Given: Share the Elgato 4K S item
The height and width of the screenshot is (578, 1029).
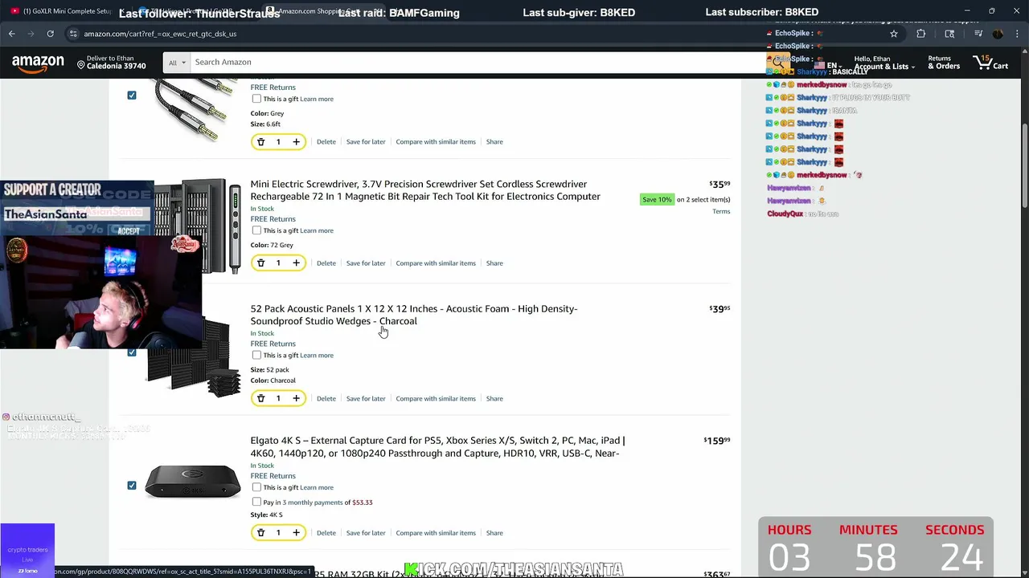Looking at the screenshot, I should pyautogui.click(x=494, y=533).
